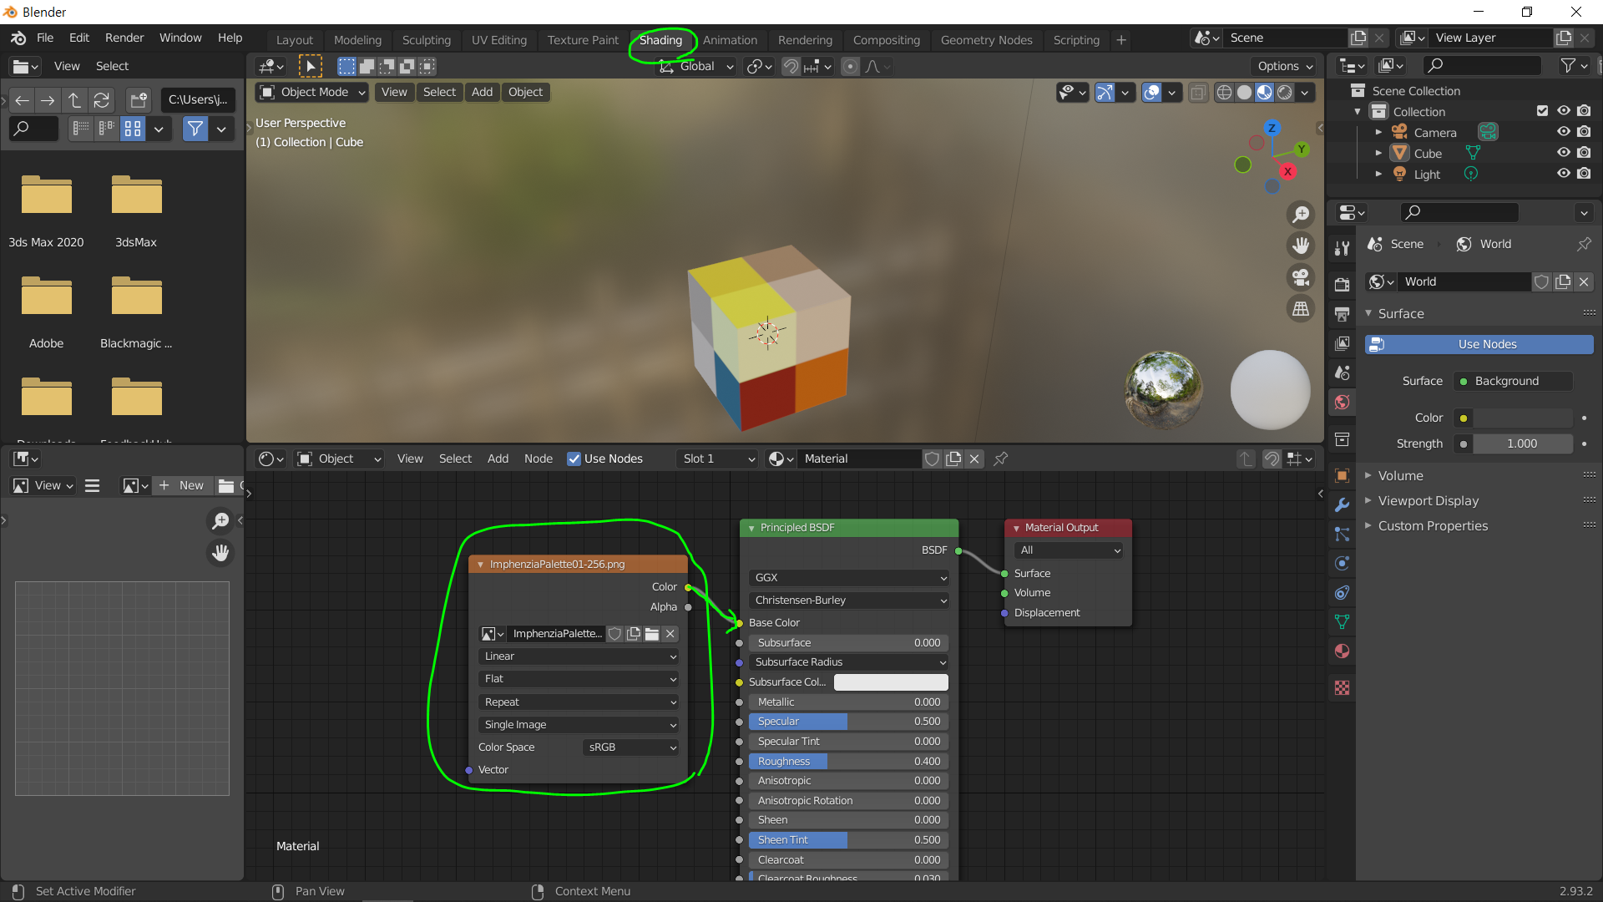Click the Roughness slider in Principled BSDF
Screen dimensions: 1603x902
(x=847, y=761)
